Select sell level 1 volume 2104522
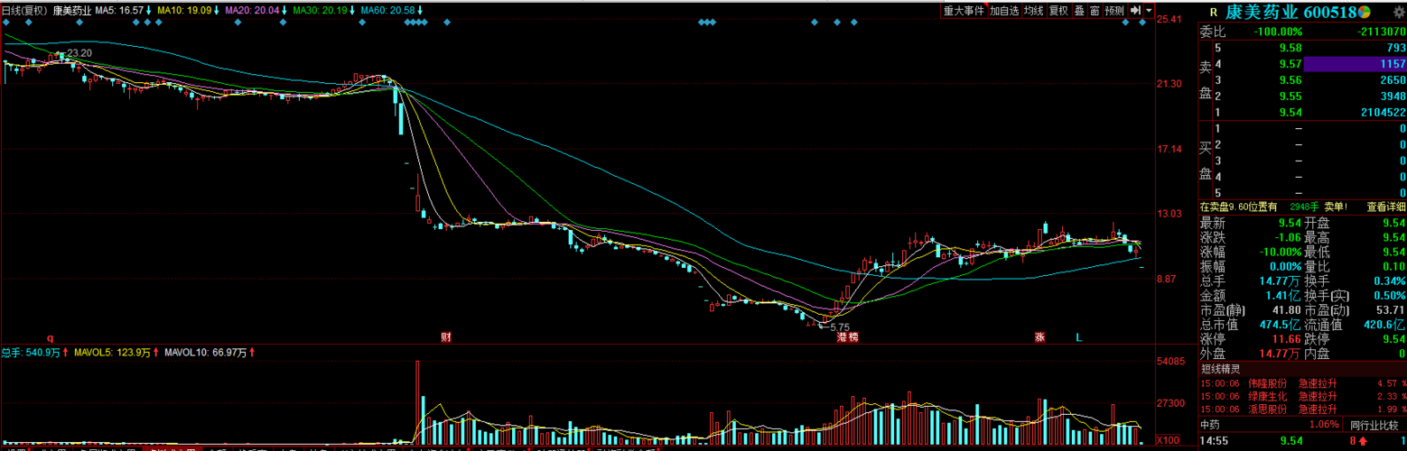Screen dimensions: 1407x451 point(1384,113)
